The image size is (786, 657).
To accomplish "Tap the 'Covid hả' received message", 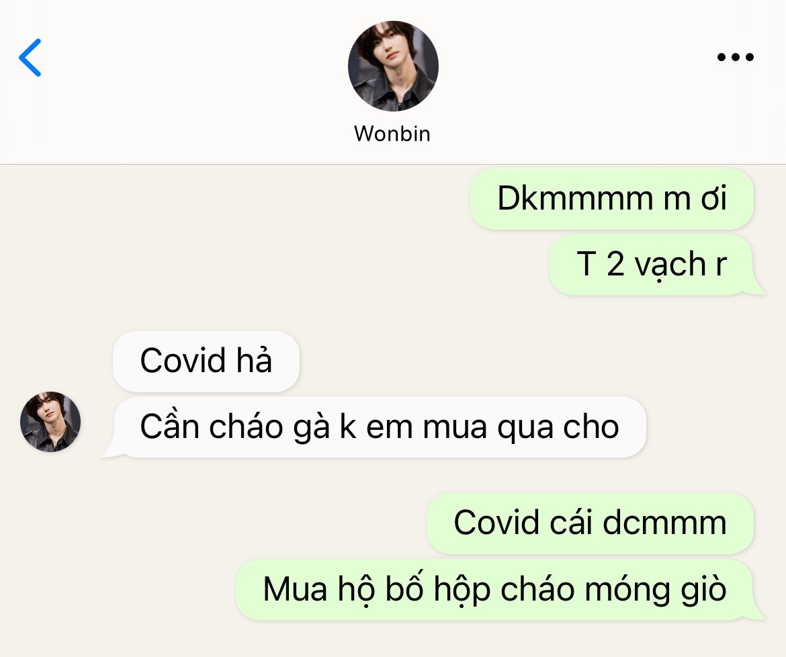I will (206, 361).
